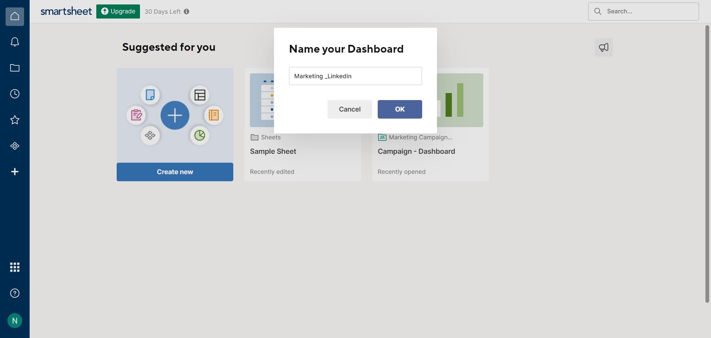Open your account avatar menu
Viewport: 711px width, 338px height.
click(x=15, y=320)
